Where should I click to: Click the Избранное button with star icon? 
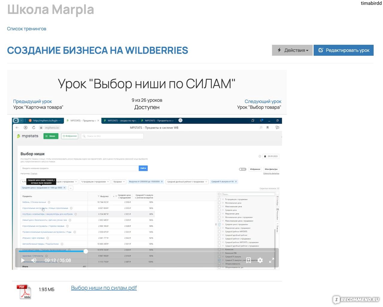(70, 136)
